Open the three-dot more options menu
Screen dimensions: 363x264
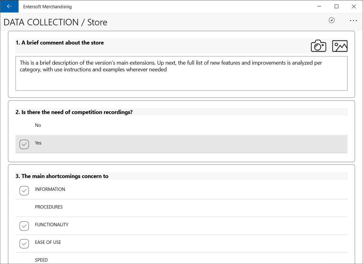pyautogui.click(x=353, y=20)
